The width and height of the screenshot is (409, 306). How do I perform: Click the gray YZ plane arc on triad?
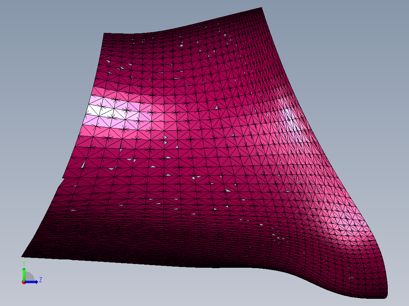[x=29, y=276]
